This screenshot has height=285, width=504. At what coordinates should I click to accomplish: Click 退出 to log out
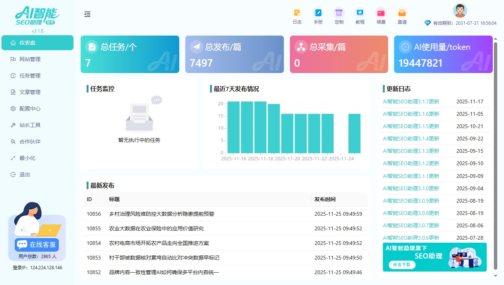tap(25, 175)
